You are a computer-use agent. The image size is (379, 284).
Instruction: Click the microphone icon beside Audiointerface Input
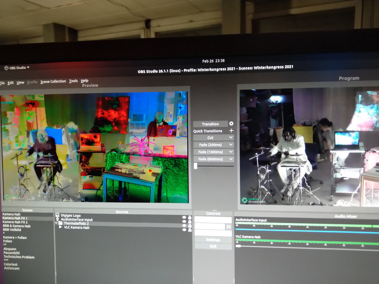coord(57,219)
